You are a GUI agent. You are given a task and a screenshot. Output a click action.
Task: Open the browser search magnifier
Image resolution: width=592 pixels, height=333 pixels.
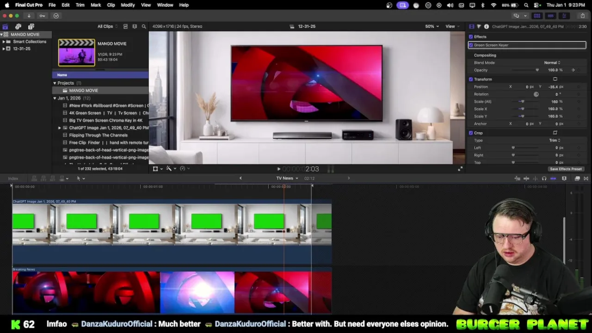pos(144,26)
